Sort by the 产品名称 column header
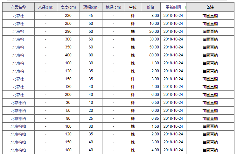Viewport: 237px width, 158px height. (x=18, y=7)
